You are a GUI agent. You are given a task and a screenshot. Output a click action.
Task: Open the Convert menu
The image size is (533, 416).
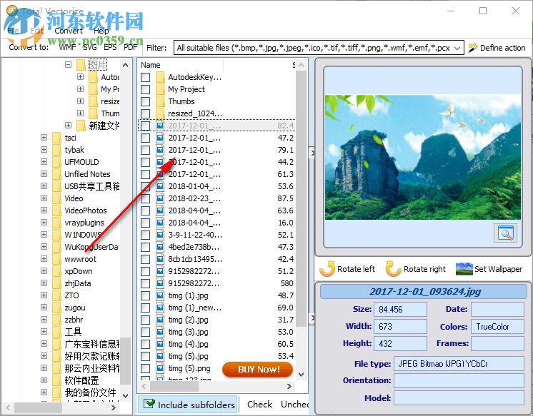click(69, 31)
